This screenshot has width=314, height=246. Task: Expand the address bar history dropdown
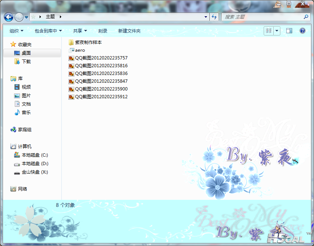click(x=206, y=17)
